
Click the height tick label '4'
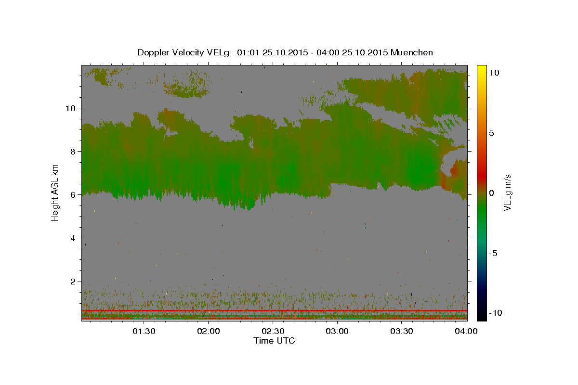coord(72,238)
